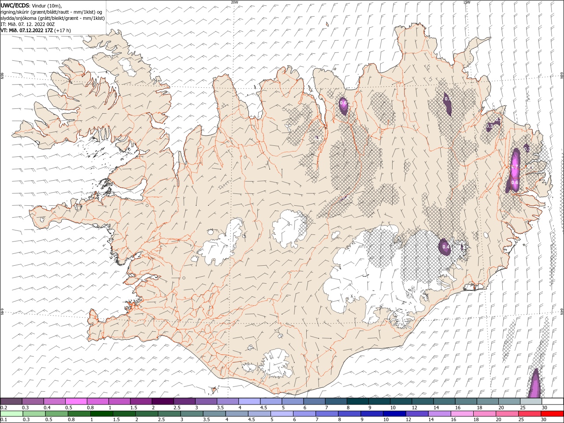The height and width of the screenshot is (423, 564).
Task: Pick the pale grey swatch labeled 25 in snow scale
Action: point(531,401)
